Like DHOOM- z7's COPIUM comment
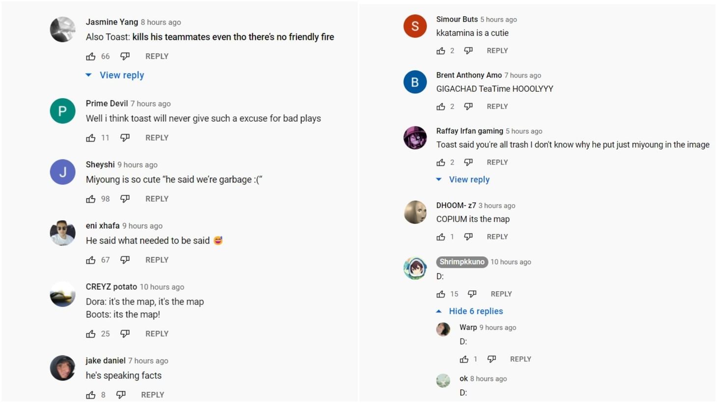Image resolution: width=717 pixels, height=403 pixels. (441, 237)
